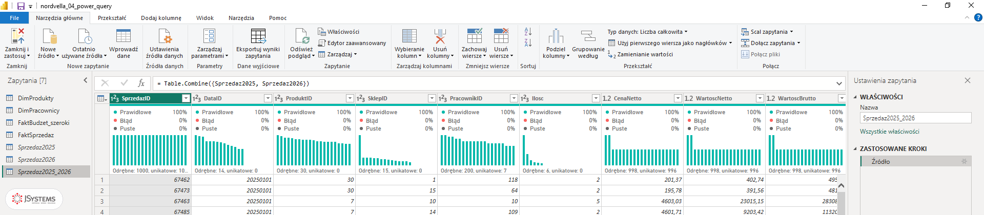This screenshot has width=984, height=215.
Task: Sort ascending with the A-Z icon
Action: click(x=528, y=32)
